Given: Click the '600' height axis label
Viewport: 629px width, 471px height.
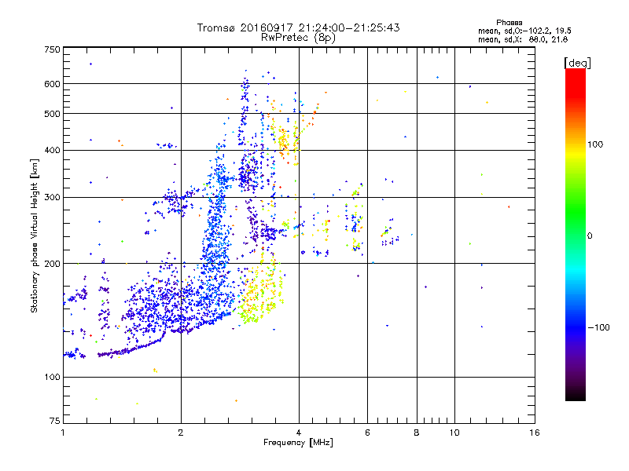Looking at the screenshot, I should pos(53,84).
